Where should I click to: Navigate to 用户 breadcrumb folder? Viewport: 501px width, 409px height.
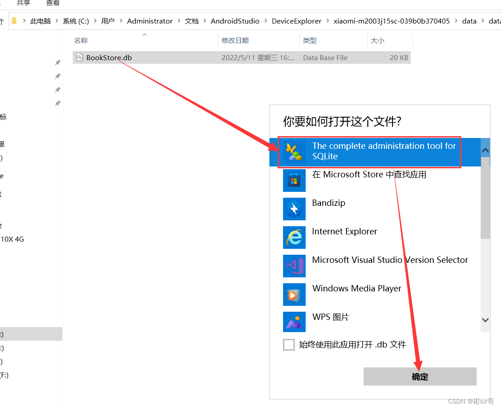click(x=108, y=21)
